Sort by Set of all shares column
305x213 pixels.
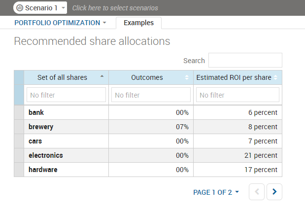tap(102, 76)
